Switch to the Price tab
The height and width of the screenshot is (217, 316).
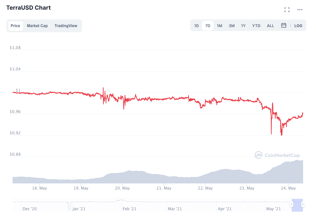(x=15, y=26)
